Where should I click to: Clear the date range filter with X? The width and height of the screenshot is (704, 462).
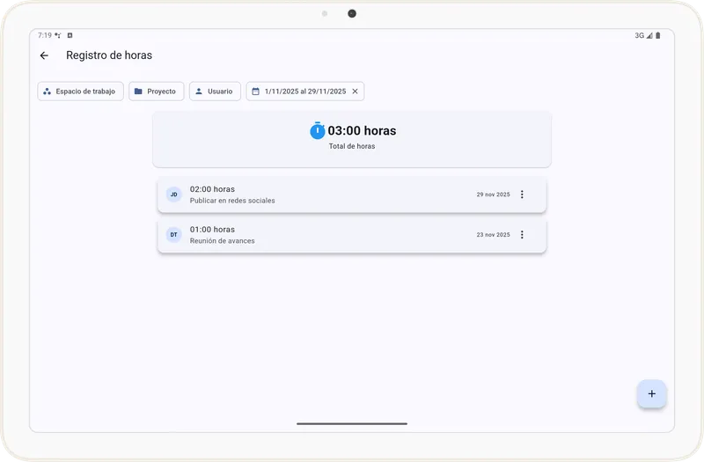click(355, 92)
